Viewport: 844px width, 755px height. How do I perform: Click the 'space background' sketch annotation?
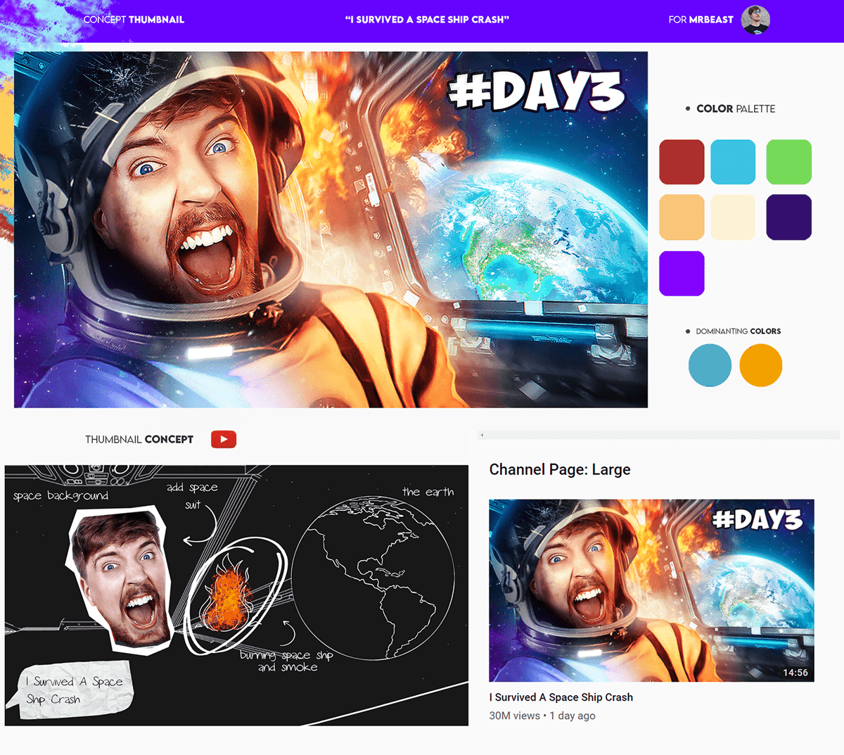tap(61, 496)
